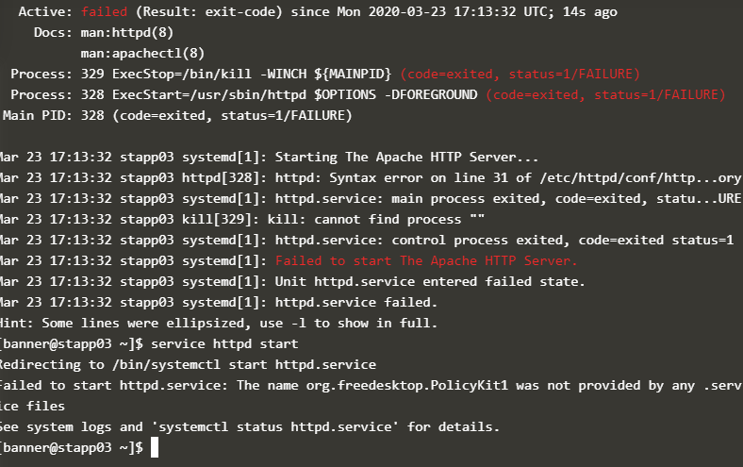Image resolution: width=743 pixels, height=467 pixels.
Task: Click the hint about ellipsized lines
Action: point(217,323)
